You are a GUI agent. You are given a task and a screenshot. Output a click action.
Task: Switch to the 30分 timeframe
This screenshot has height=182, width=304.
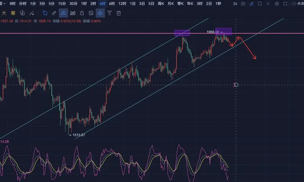coord(73,4)
